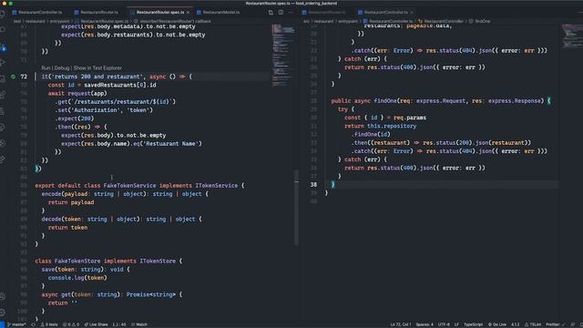The image size is (583, 328).
Task: Open the Run and Debug view
Action: pyautogui.click(x=3, y=63)
